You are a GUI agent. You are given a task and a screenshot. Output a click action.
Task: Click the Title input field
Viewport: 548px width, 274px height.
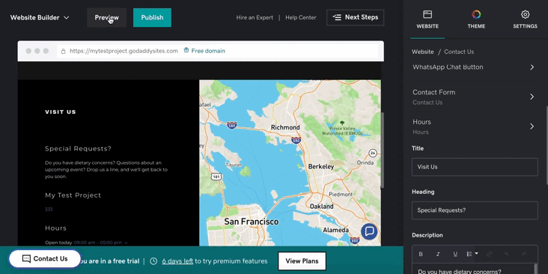tap(475, 167)
